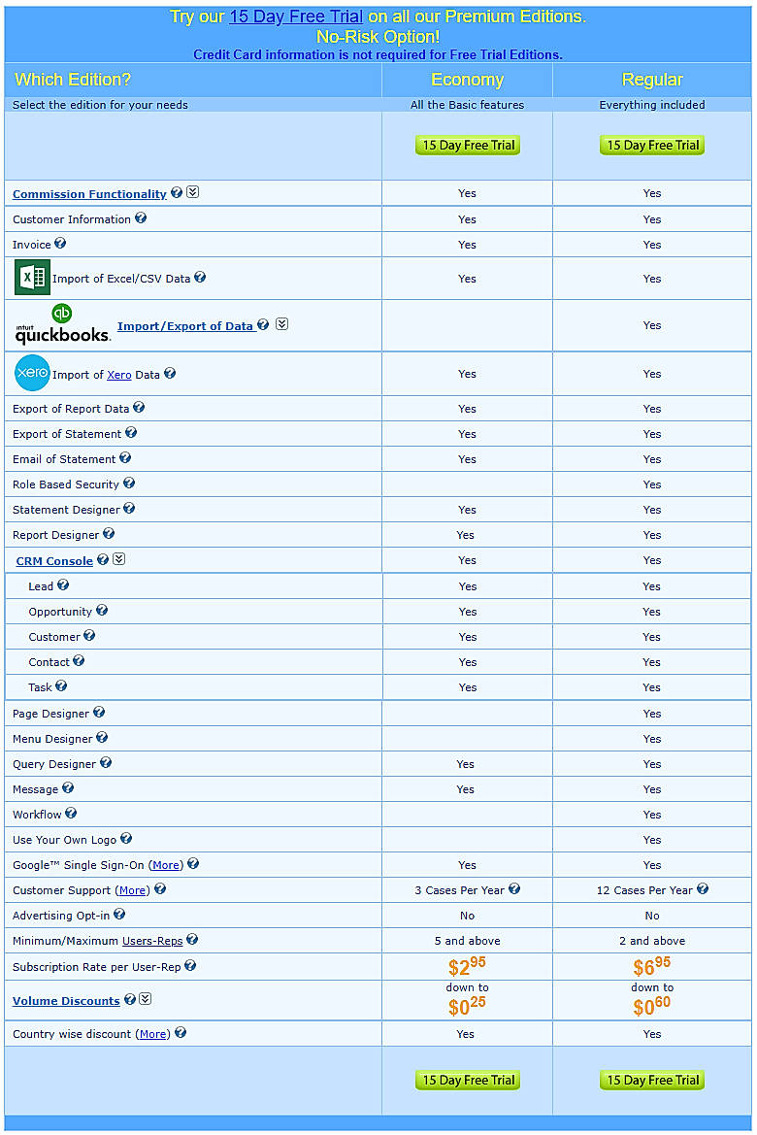Click help icon for Role Based Security
This screenshot has height=1135, width=757.
[128, 483]
